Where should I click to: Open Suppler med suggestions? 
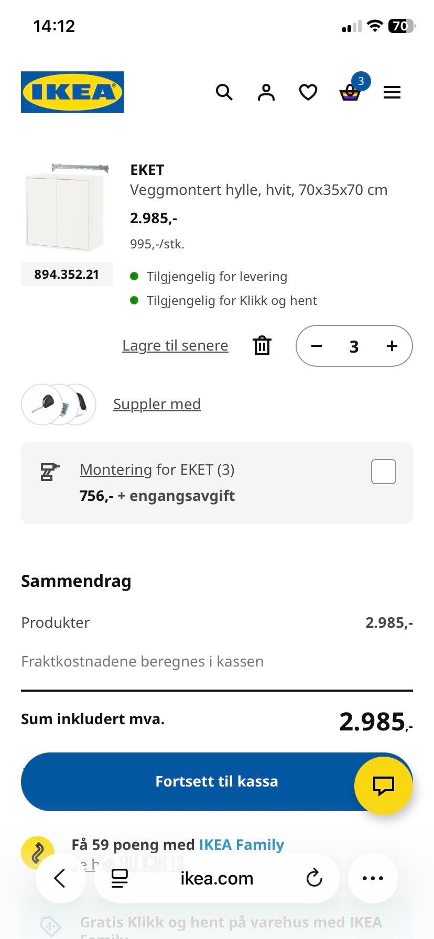point(157,404)
